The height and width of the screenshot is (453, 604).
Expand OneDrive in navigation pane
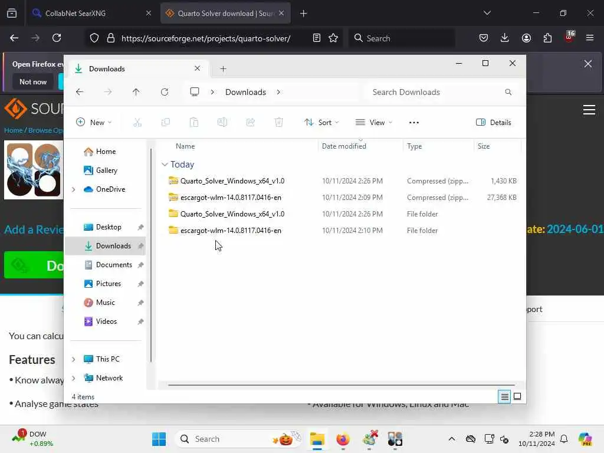[x=74, y=189]
